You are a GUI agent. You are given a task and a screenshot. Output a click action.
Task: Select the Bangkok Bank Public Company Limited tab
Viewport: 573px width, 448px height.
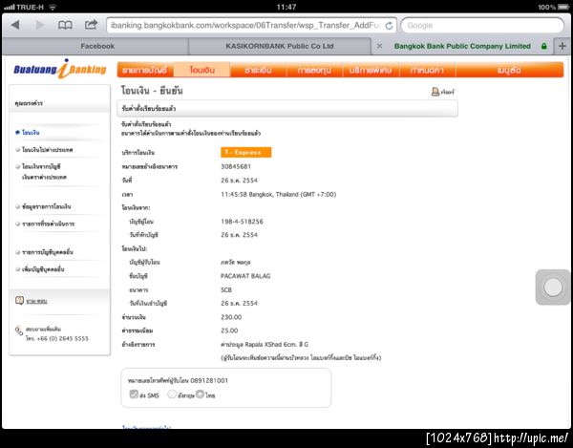point(462,47)
